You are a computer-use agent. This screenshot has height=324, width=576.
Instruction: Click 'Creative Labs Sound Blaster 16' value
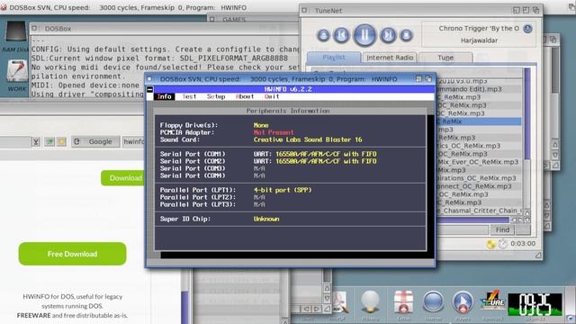coord(308,139)
